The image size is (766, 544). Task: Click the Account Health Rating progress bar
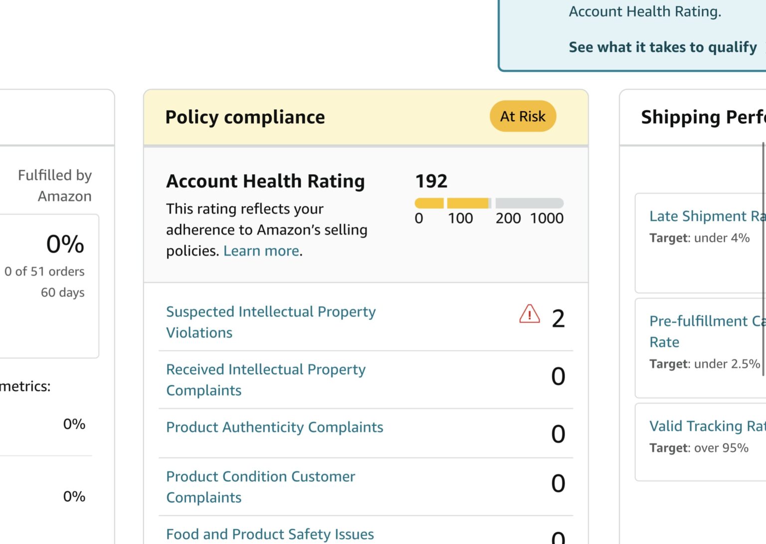coord(489,203)
